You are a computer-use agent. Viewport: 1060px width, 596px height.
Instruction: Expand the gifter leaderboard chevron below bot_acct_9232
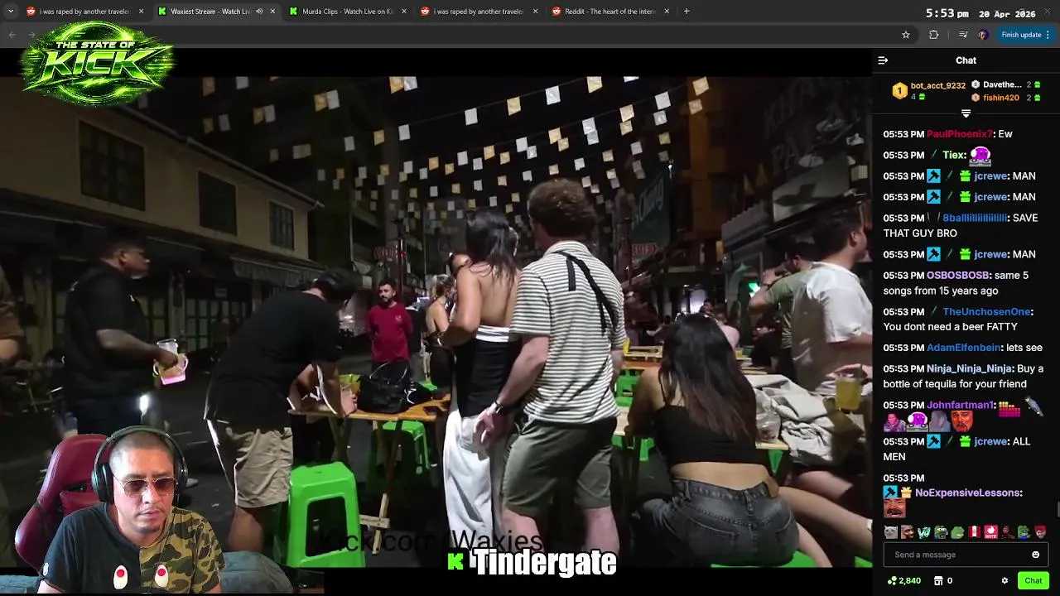(966, 113)
